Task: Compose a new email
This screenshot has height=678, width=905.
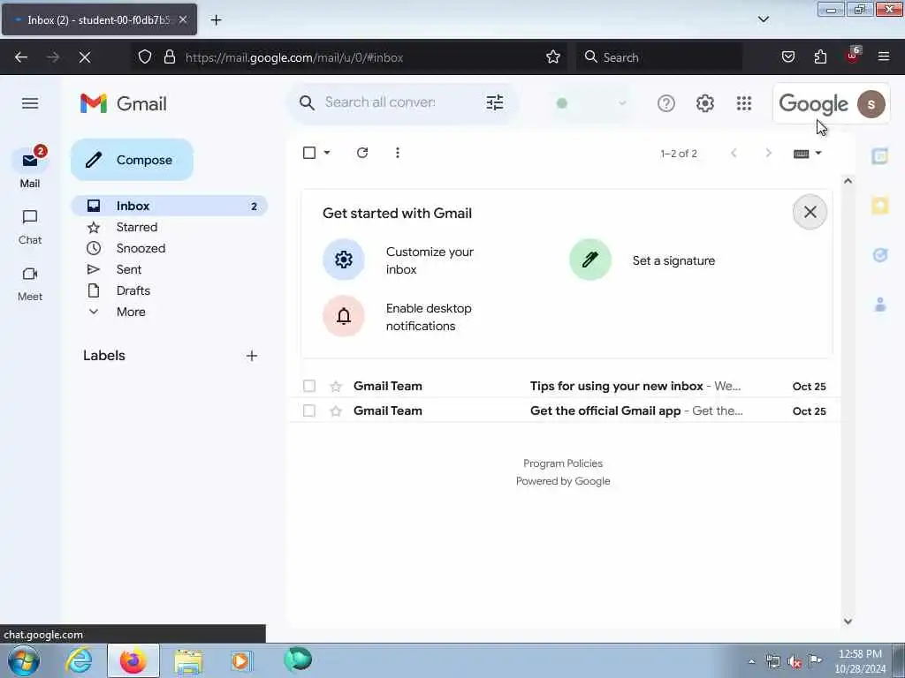Action: click(x=133, y=160)
